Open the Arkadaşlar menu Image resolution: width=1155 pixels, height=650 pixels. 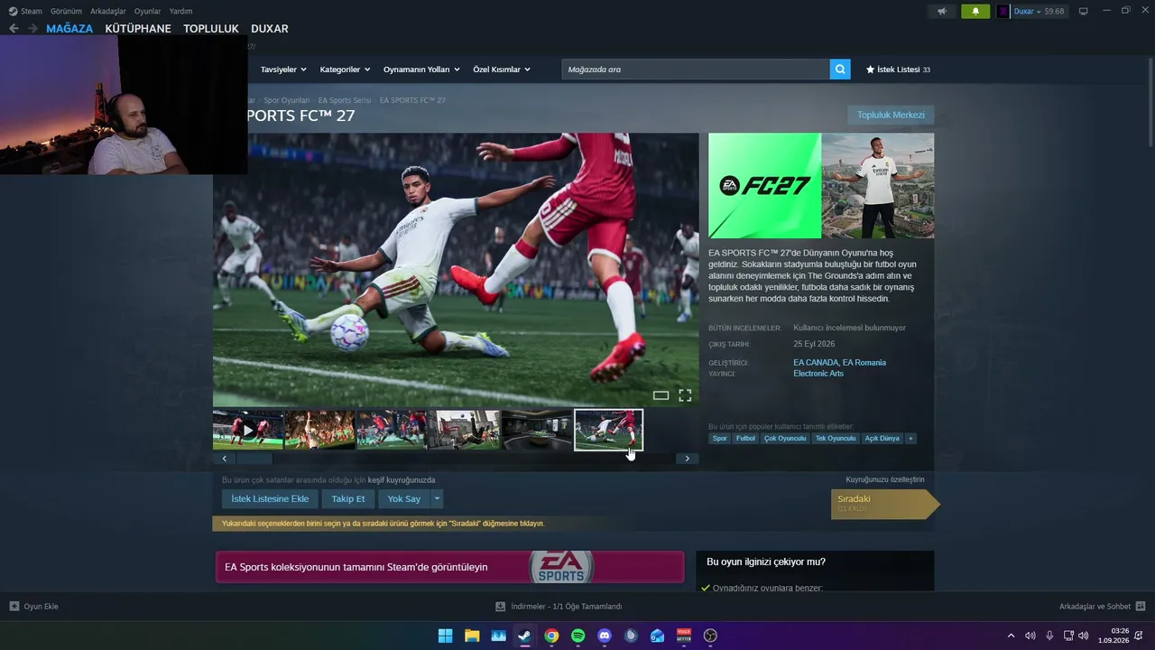pyautogui.click(x=108, y=12)
